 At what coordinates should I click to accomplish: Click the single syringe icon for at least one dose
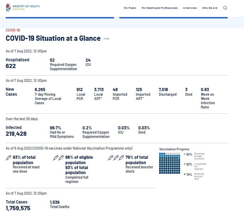9,158
